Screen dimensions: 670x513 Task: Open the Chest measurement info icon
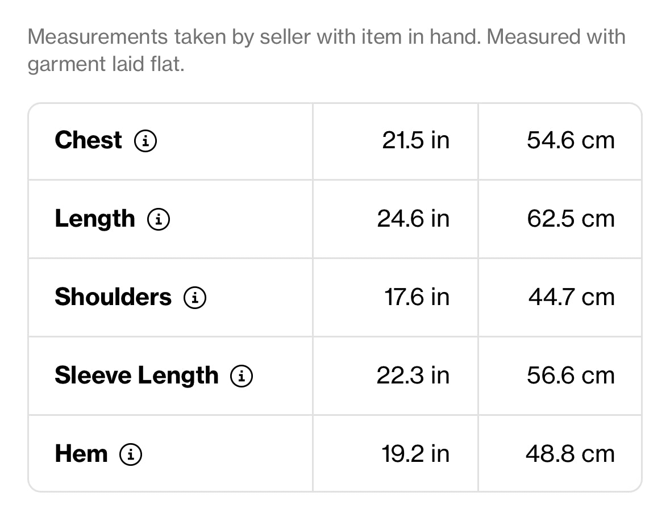click(x=145, y=141)
